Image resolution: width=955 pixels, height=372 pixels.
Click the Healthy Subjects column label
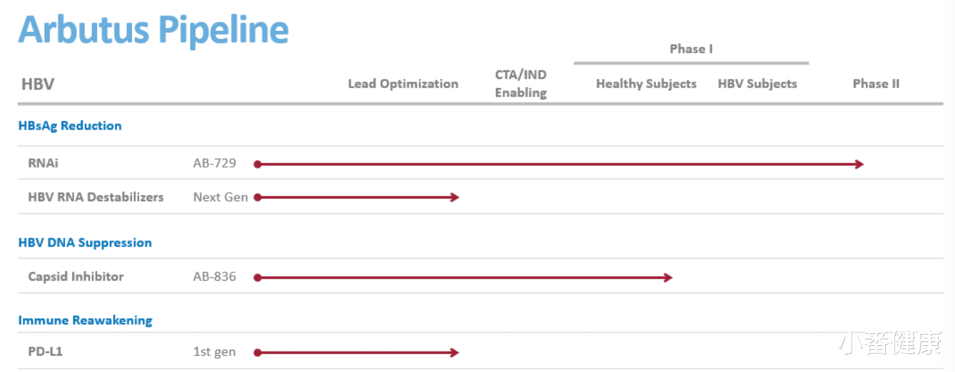pos(646,84)
